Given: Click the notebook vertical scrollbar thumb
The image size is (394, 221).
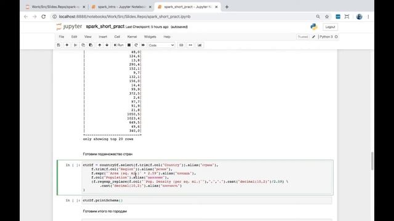Looking at the screenshot, I should [372, 161].
